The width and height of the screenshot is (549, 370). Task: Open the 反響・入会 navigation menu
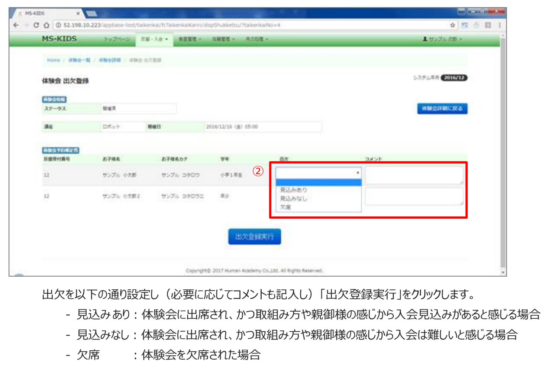point(154,39)
